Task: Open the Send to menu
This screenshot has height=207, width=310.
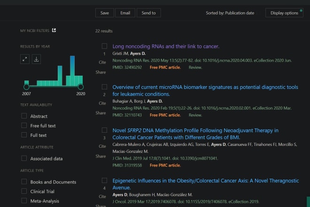Action: click(x=149, y=13)
